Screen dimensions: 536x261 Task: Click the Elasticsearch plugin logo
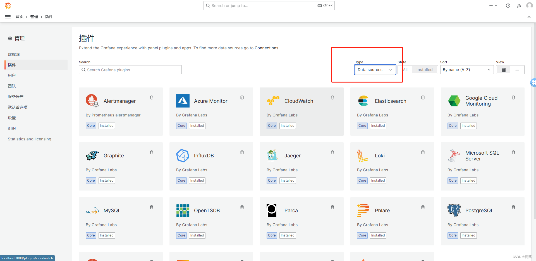click(x=363, y=101)
